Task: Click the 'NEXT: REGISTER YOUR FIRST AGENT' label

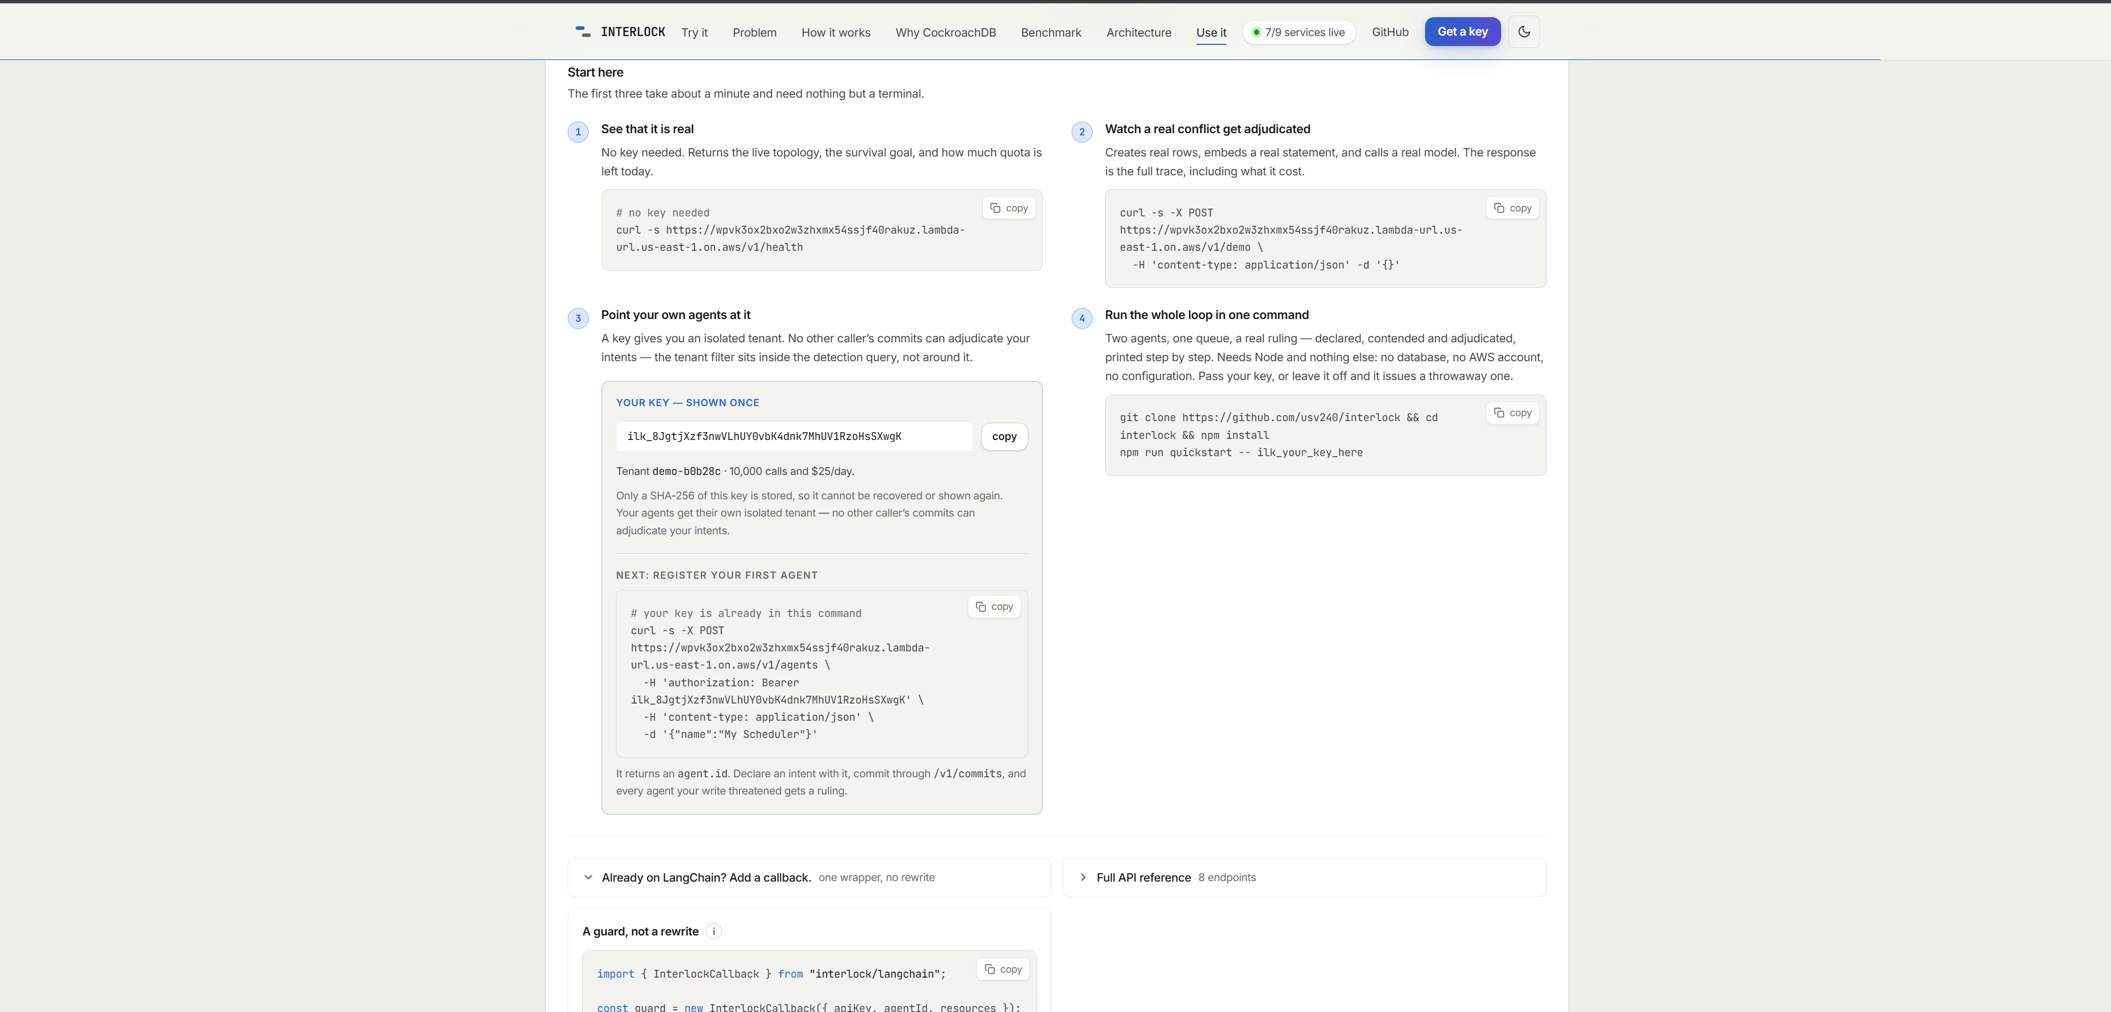Action: click(x=717, y=575)
